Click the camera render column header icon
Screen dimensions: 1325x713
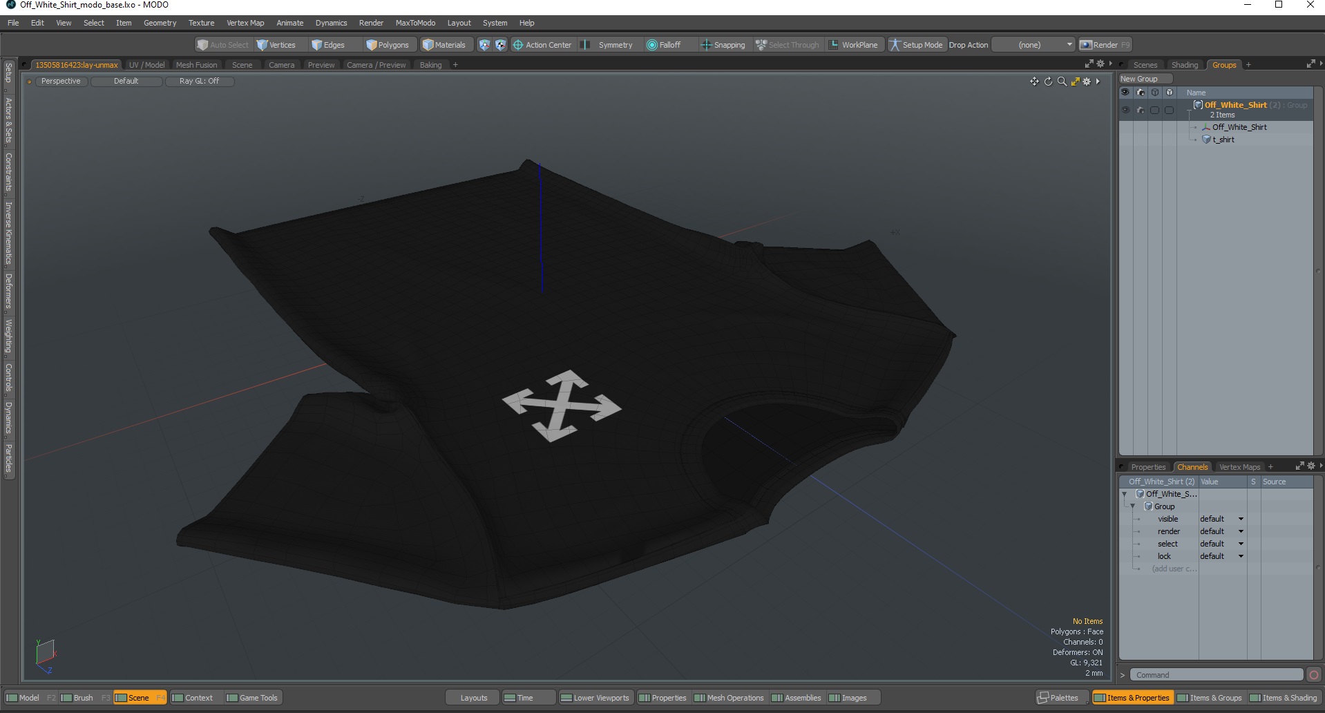pos(1141,93)
